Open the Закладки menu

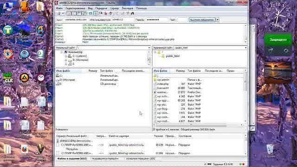pyautogui.click(x=127, y=8)
